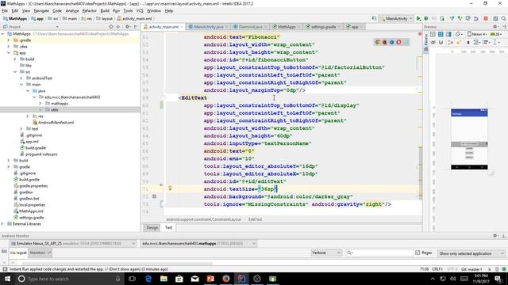Image resolution: width=508 pixels, height=285 pixels.
Task: Open the Refactor menu
Action: click(x=90, y=10)
